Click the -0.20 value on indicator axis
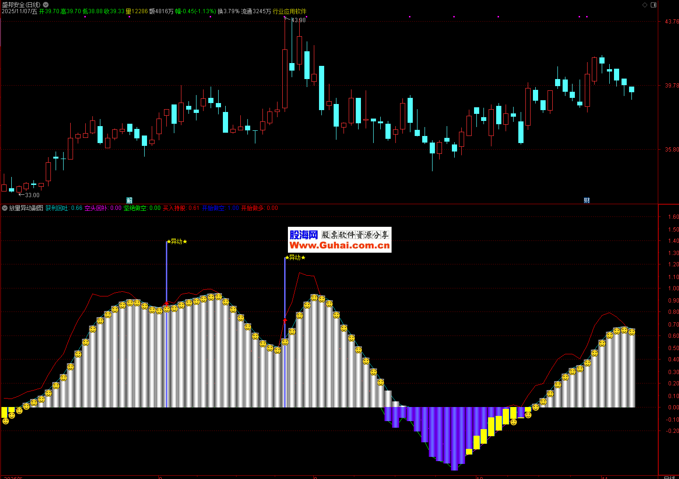 (672, 431)
